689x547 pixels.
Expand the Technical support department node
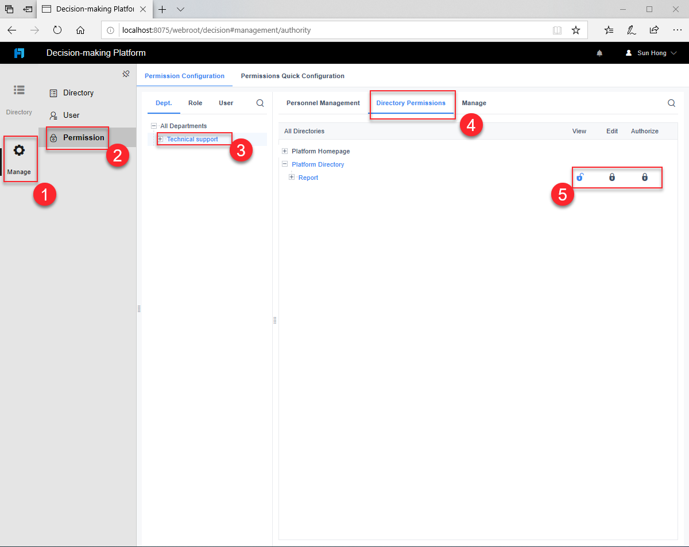(161, 139)
